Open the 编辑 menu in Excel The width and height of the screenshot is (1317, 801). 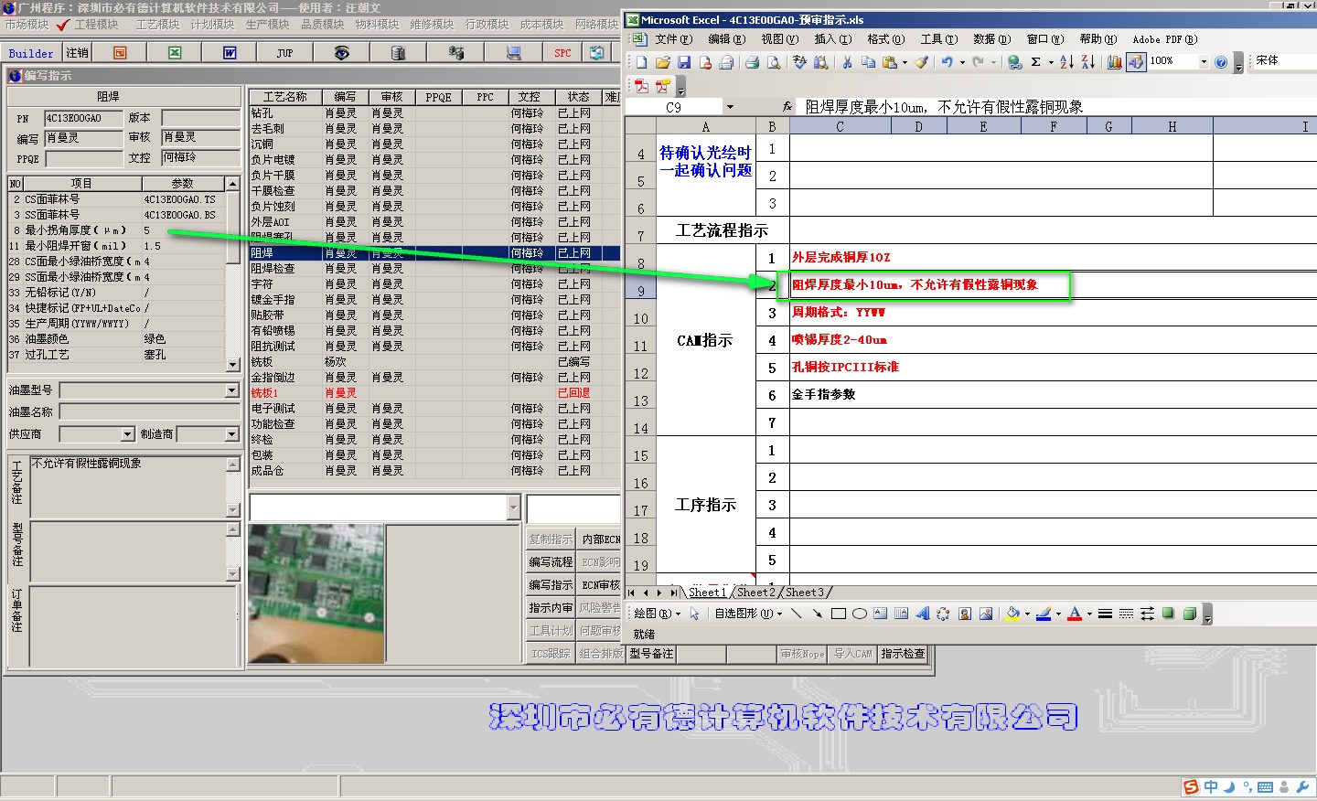coord(726,39)
